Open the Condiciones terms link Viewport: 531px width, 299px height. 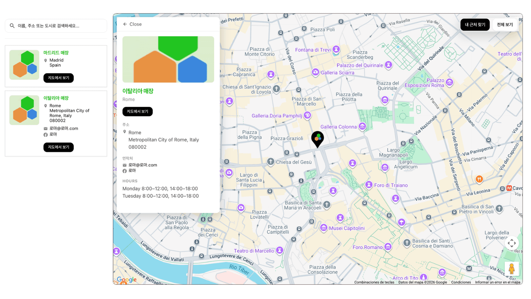461,282
